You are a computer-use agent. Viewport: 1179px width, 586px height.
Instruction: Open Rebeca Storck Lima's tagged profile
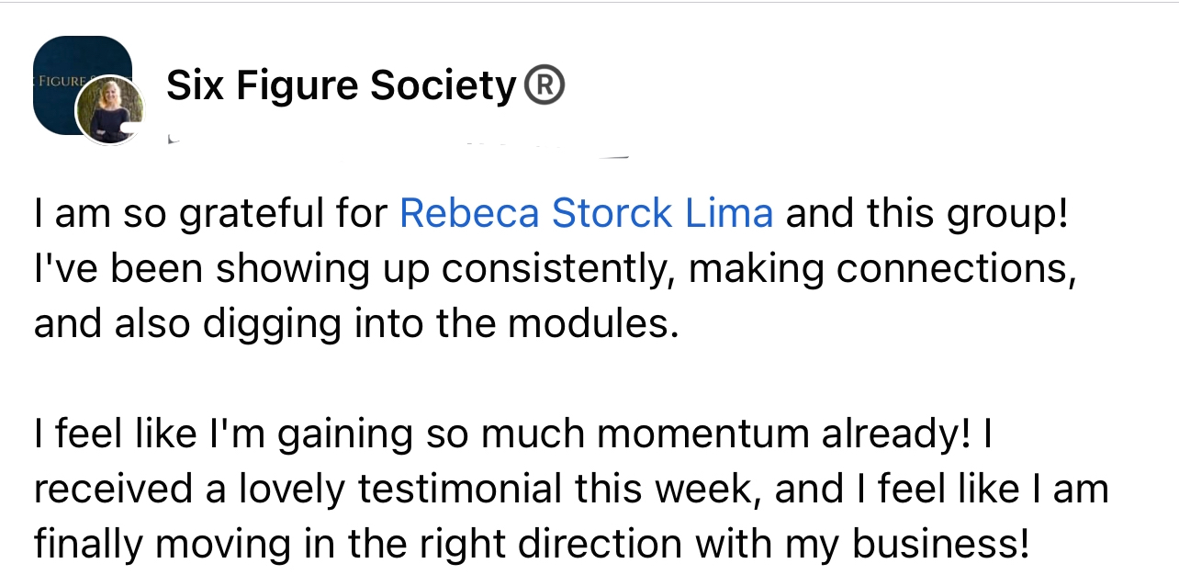pos(586,213)
